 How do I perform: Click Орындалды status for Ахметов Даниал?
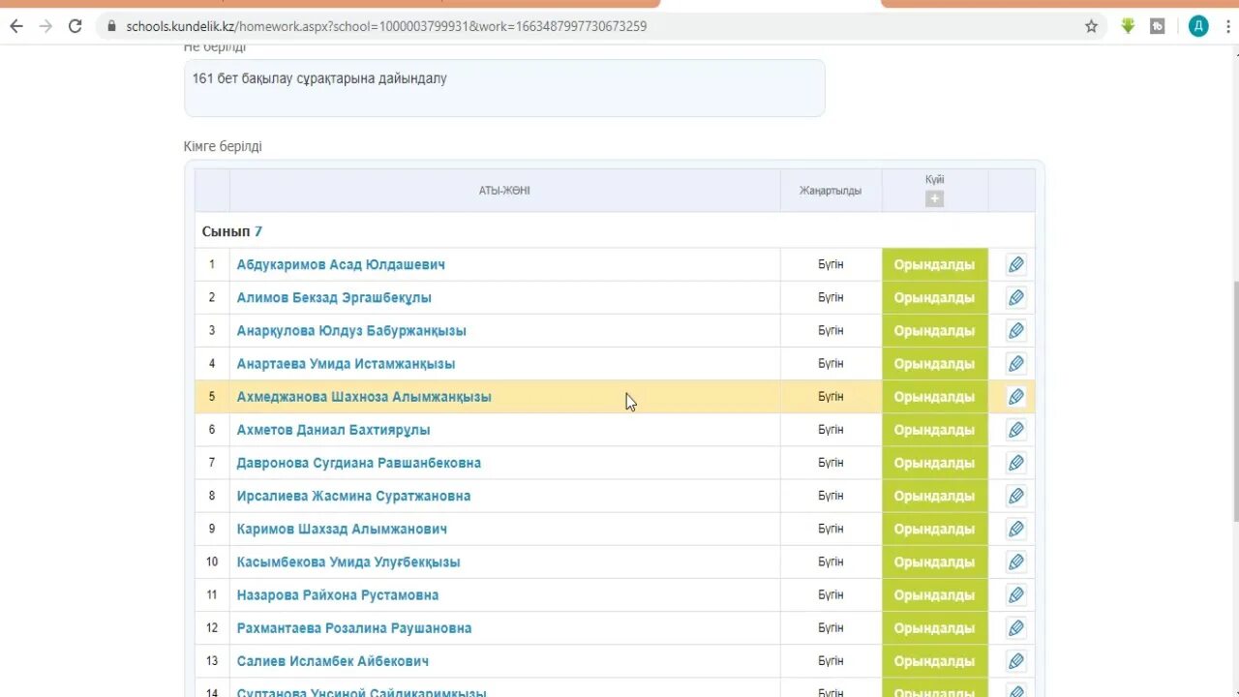coord(934,429)
